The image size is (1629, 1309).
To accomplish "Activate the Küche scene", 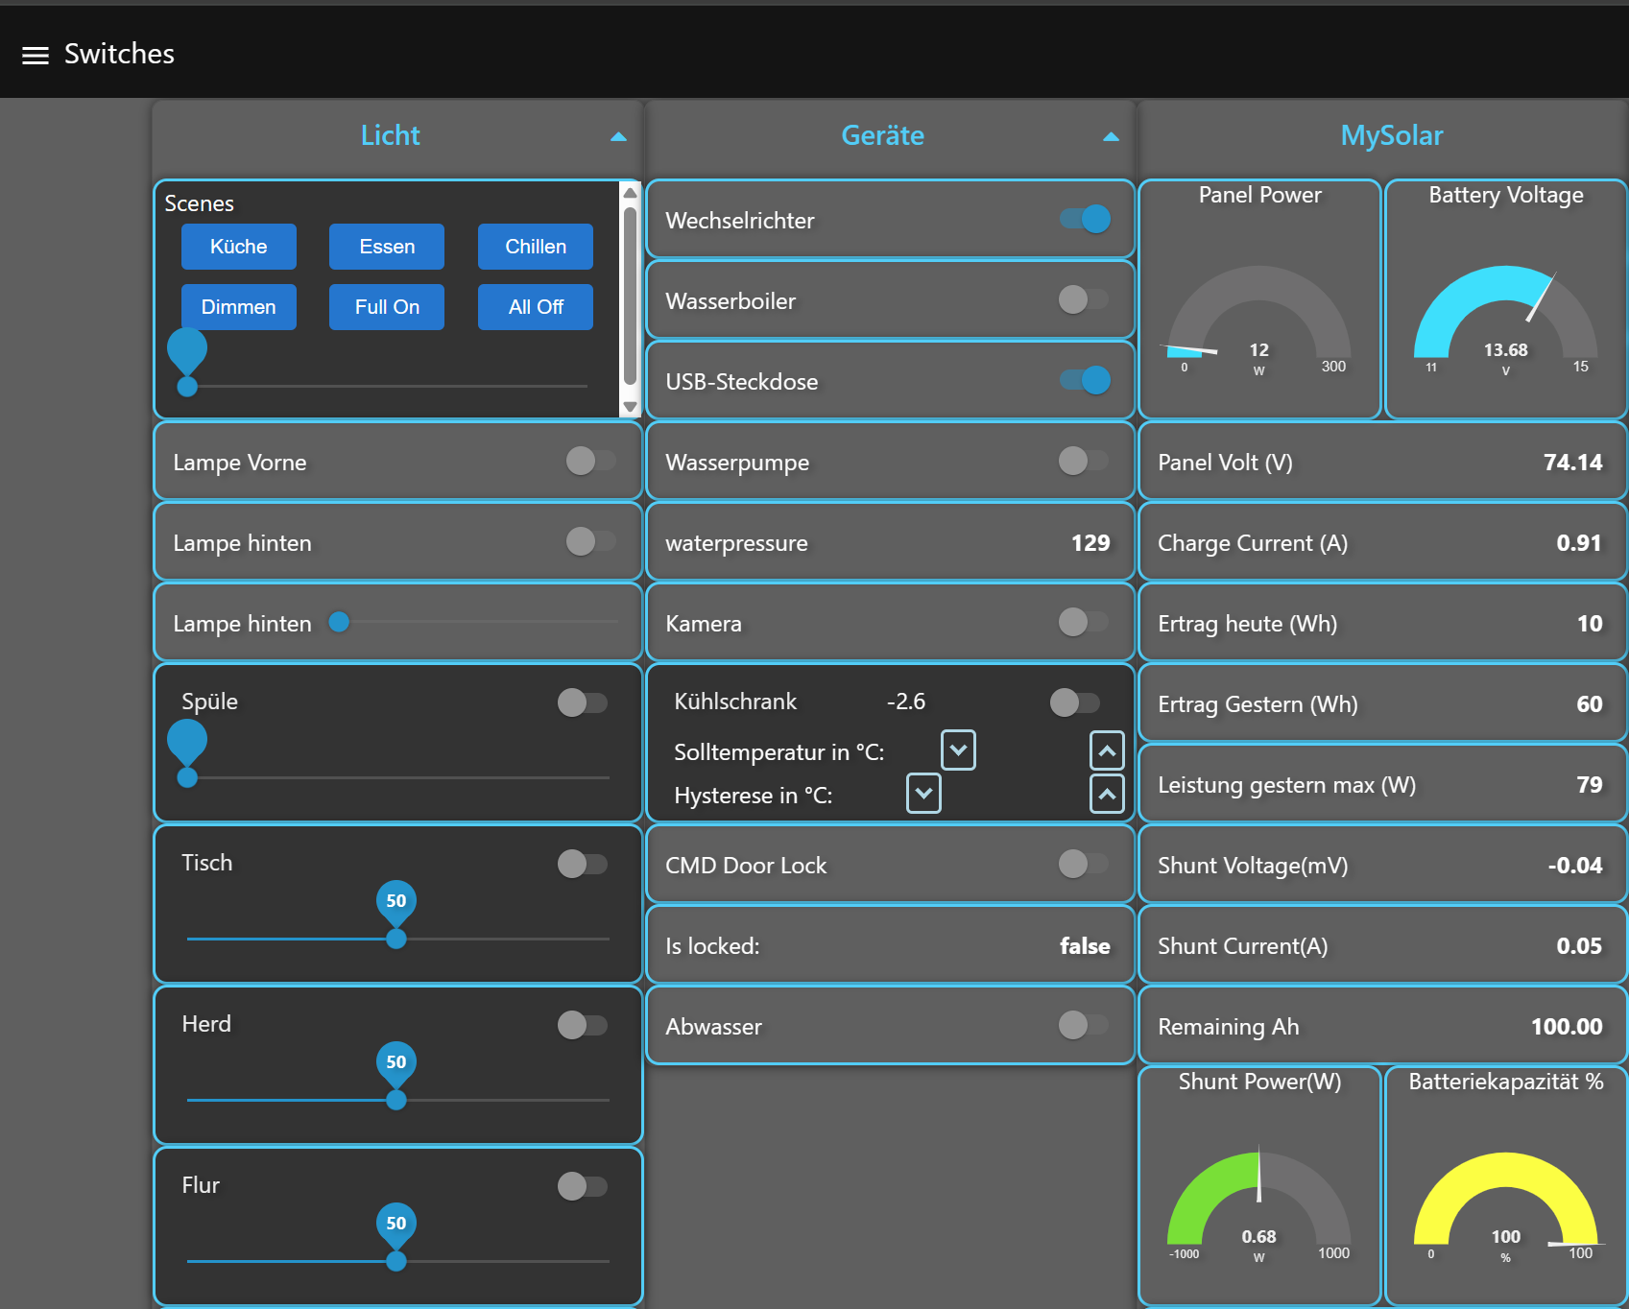I will [238, 247].
